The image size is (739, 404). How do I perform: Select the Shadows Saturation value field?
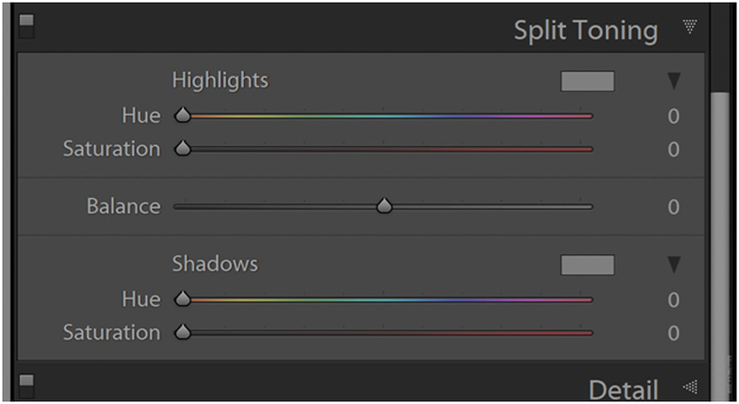pyautogui.click(x=673, y=333)
